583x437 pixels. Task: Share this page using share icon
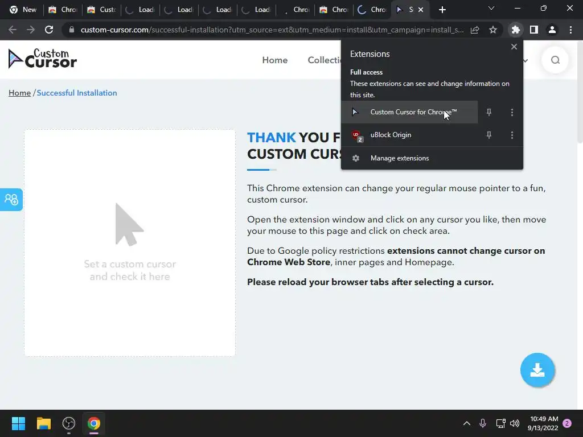475,30
